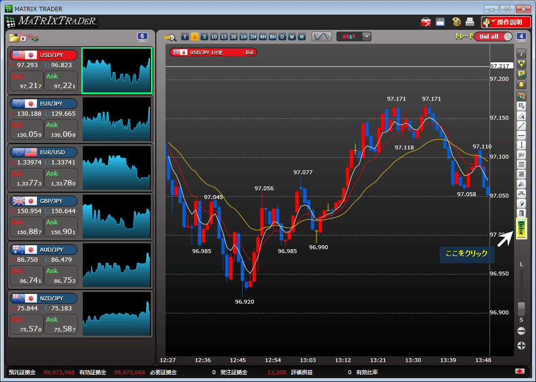Click the yellow N triangle icon
Screen dimensions: 536x382
521,64
